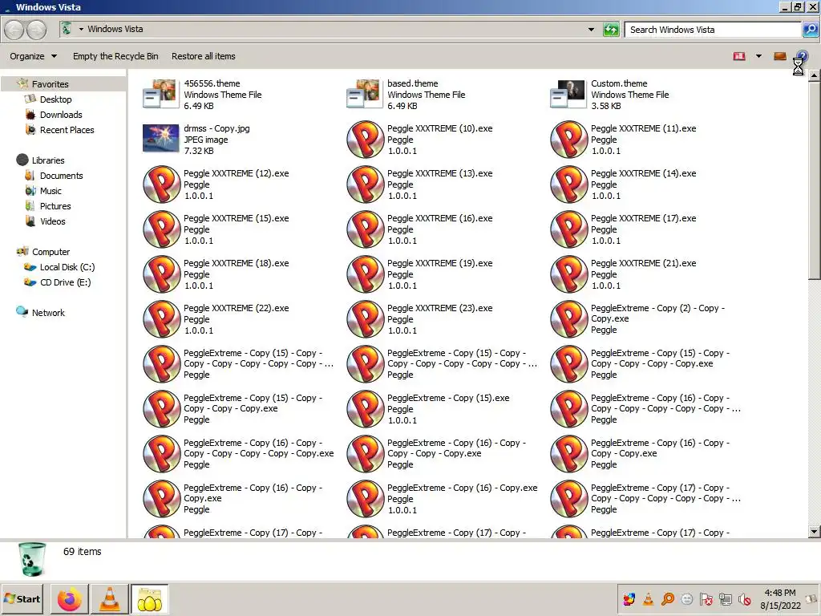Open the view options dropdown arrow

pos(758,56)
